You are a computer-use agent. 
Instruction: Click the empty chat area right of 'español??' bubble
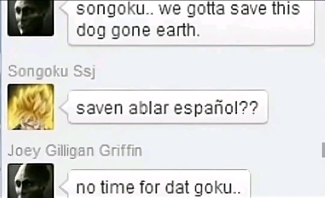(294, 107)
